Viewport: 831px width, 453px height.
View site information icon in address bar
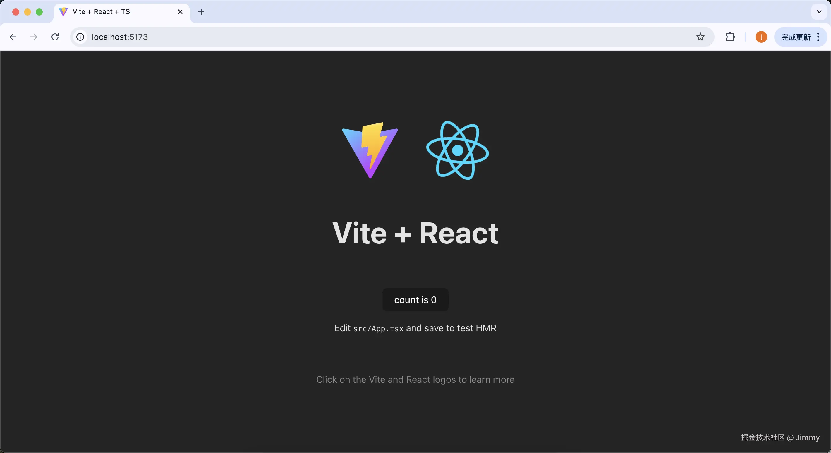pos(80,37)
